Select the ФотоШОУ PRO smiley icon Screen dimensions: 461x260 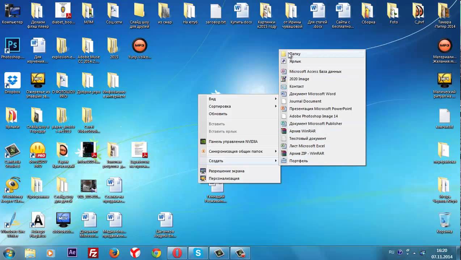point(38,155)
